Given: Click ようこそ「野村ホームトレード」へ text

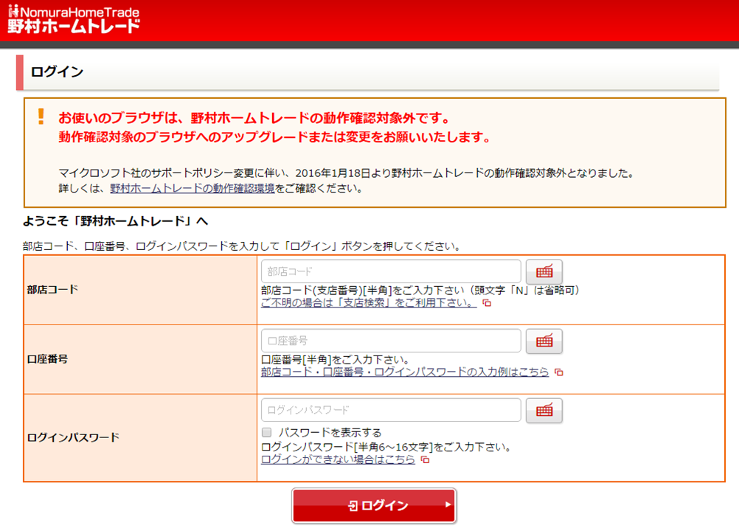Looking at the screenshot, I should [x=116, y=221].
